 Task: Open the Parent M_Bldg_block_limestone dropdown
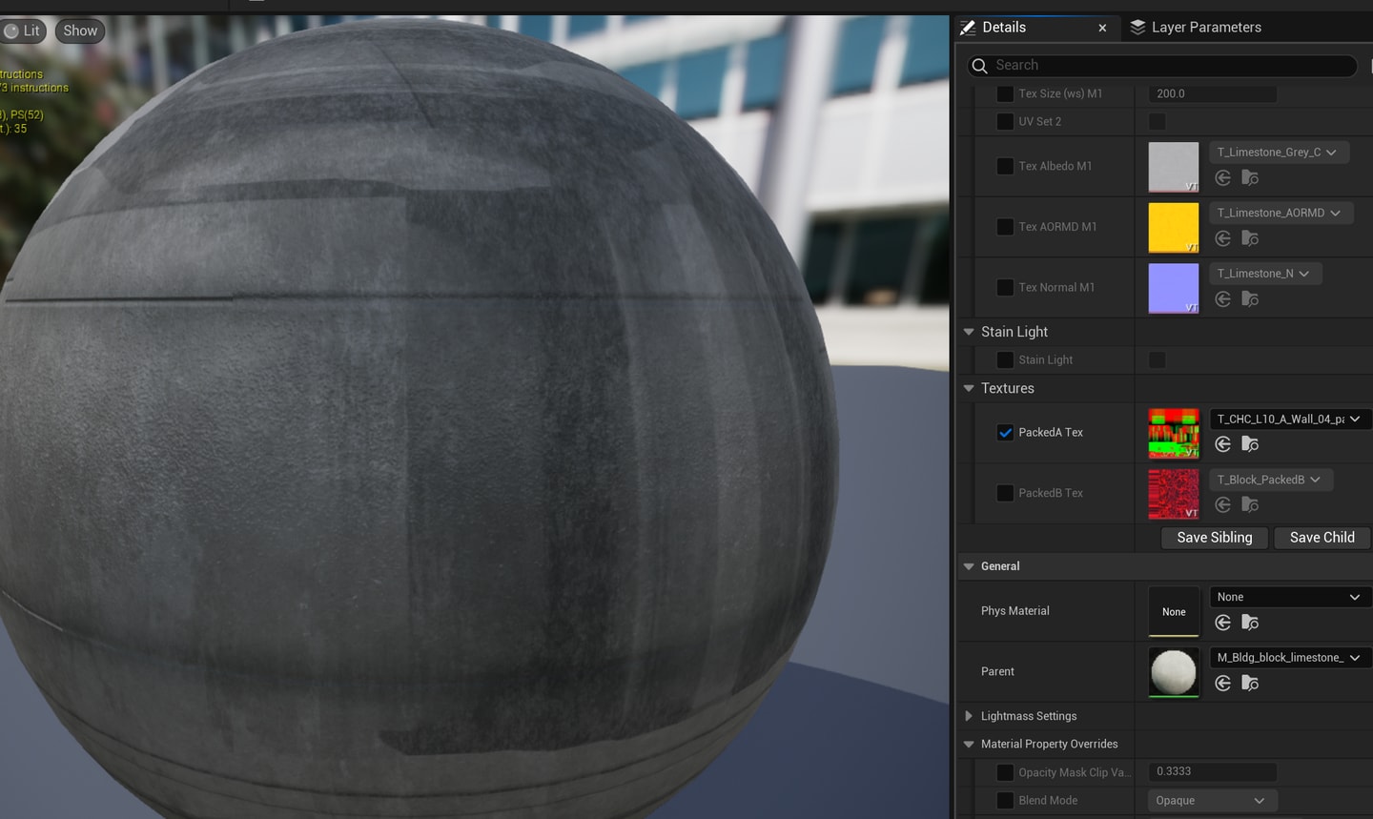[1290, 658]
